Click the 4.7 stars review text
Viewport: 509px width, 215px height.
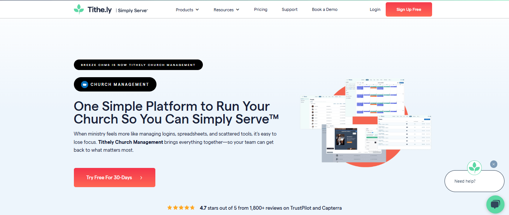[271, 208]
